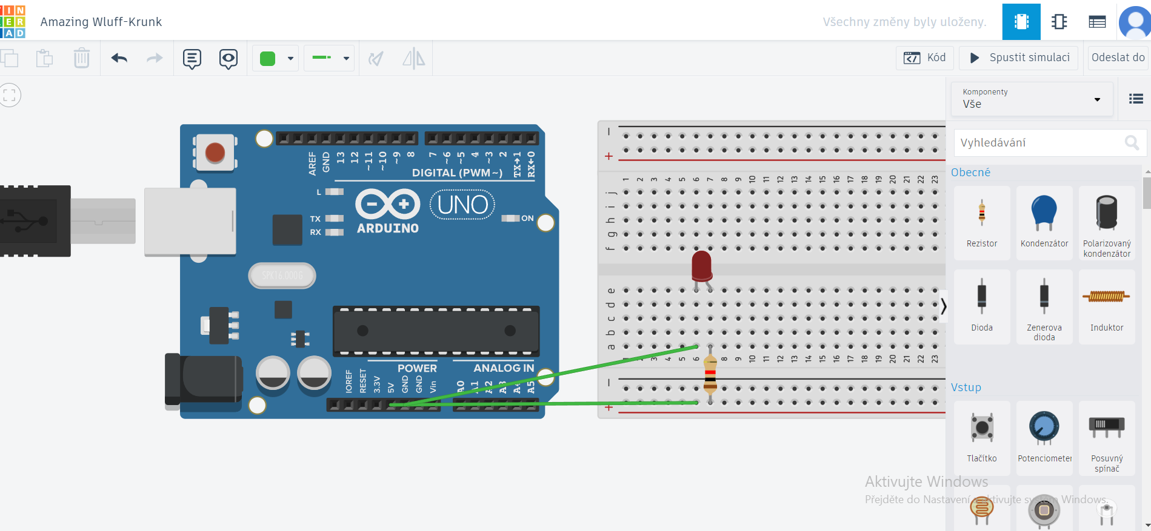Select the resistor on the breadboard
1151x531 pixels.
point(710,375)
